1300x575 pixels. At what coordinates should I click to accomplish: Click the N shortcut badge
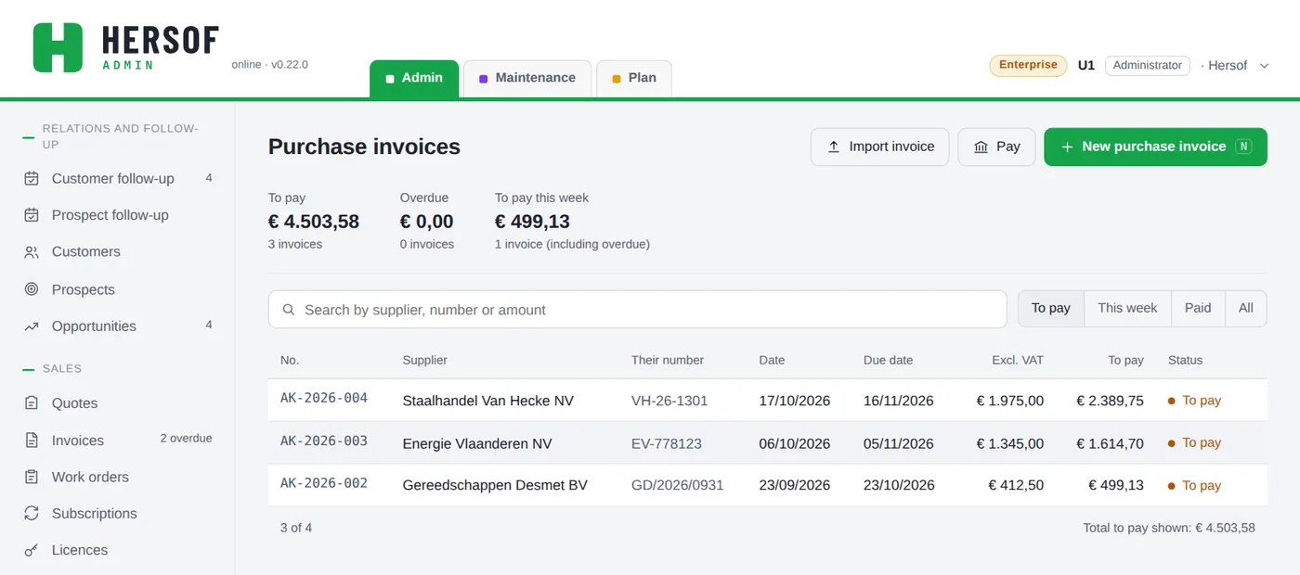click(x=1243, y=147)
